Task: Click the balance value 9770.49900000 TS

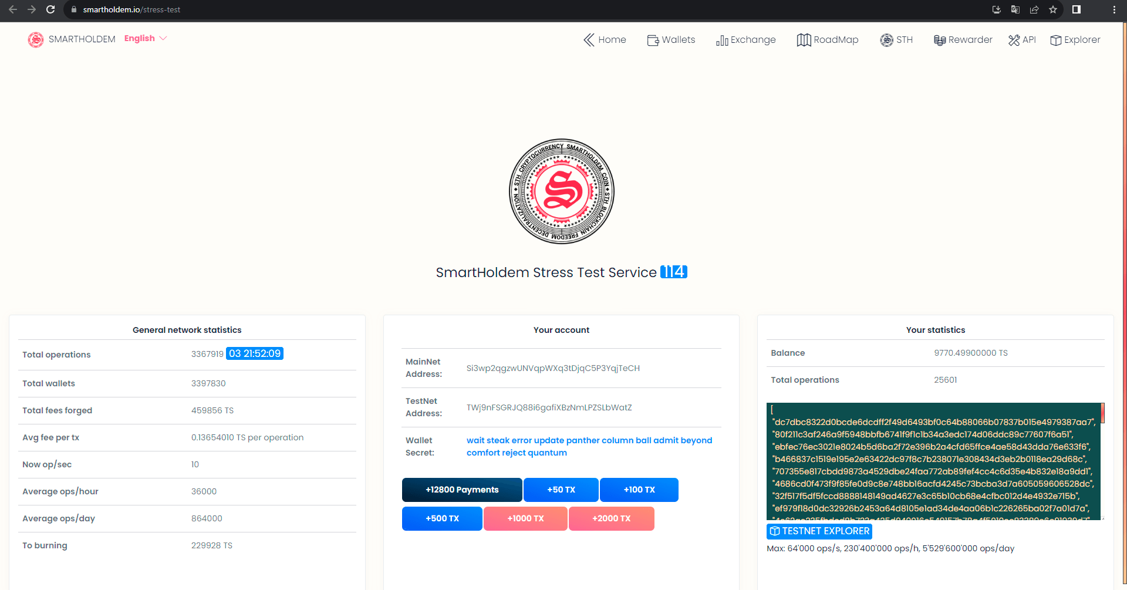Action: [971, 353]
